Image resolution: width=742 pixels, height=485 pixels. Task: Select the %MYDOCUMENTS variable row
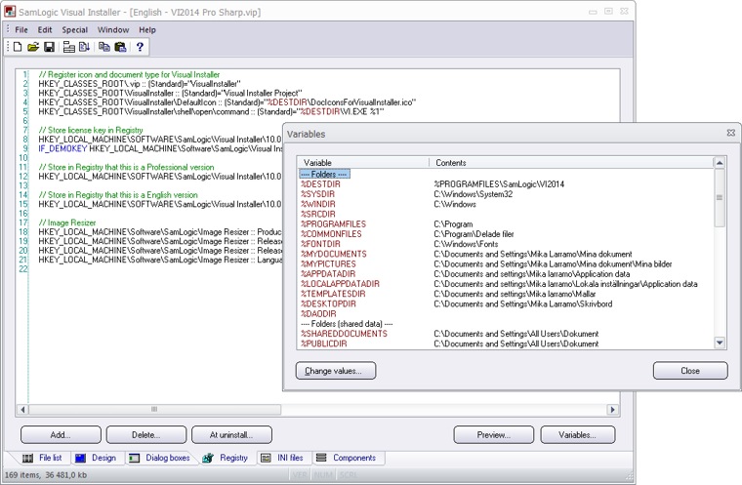[507, 254]
